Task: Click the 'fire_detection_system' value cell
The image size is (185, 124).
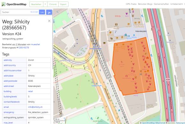Action: (x=39, y=112)
